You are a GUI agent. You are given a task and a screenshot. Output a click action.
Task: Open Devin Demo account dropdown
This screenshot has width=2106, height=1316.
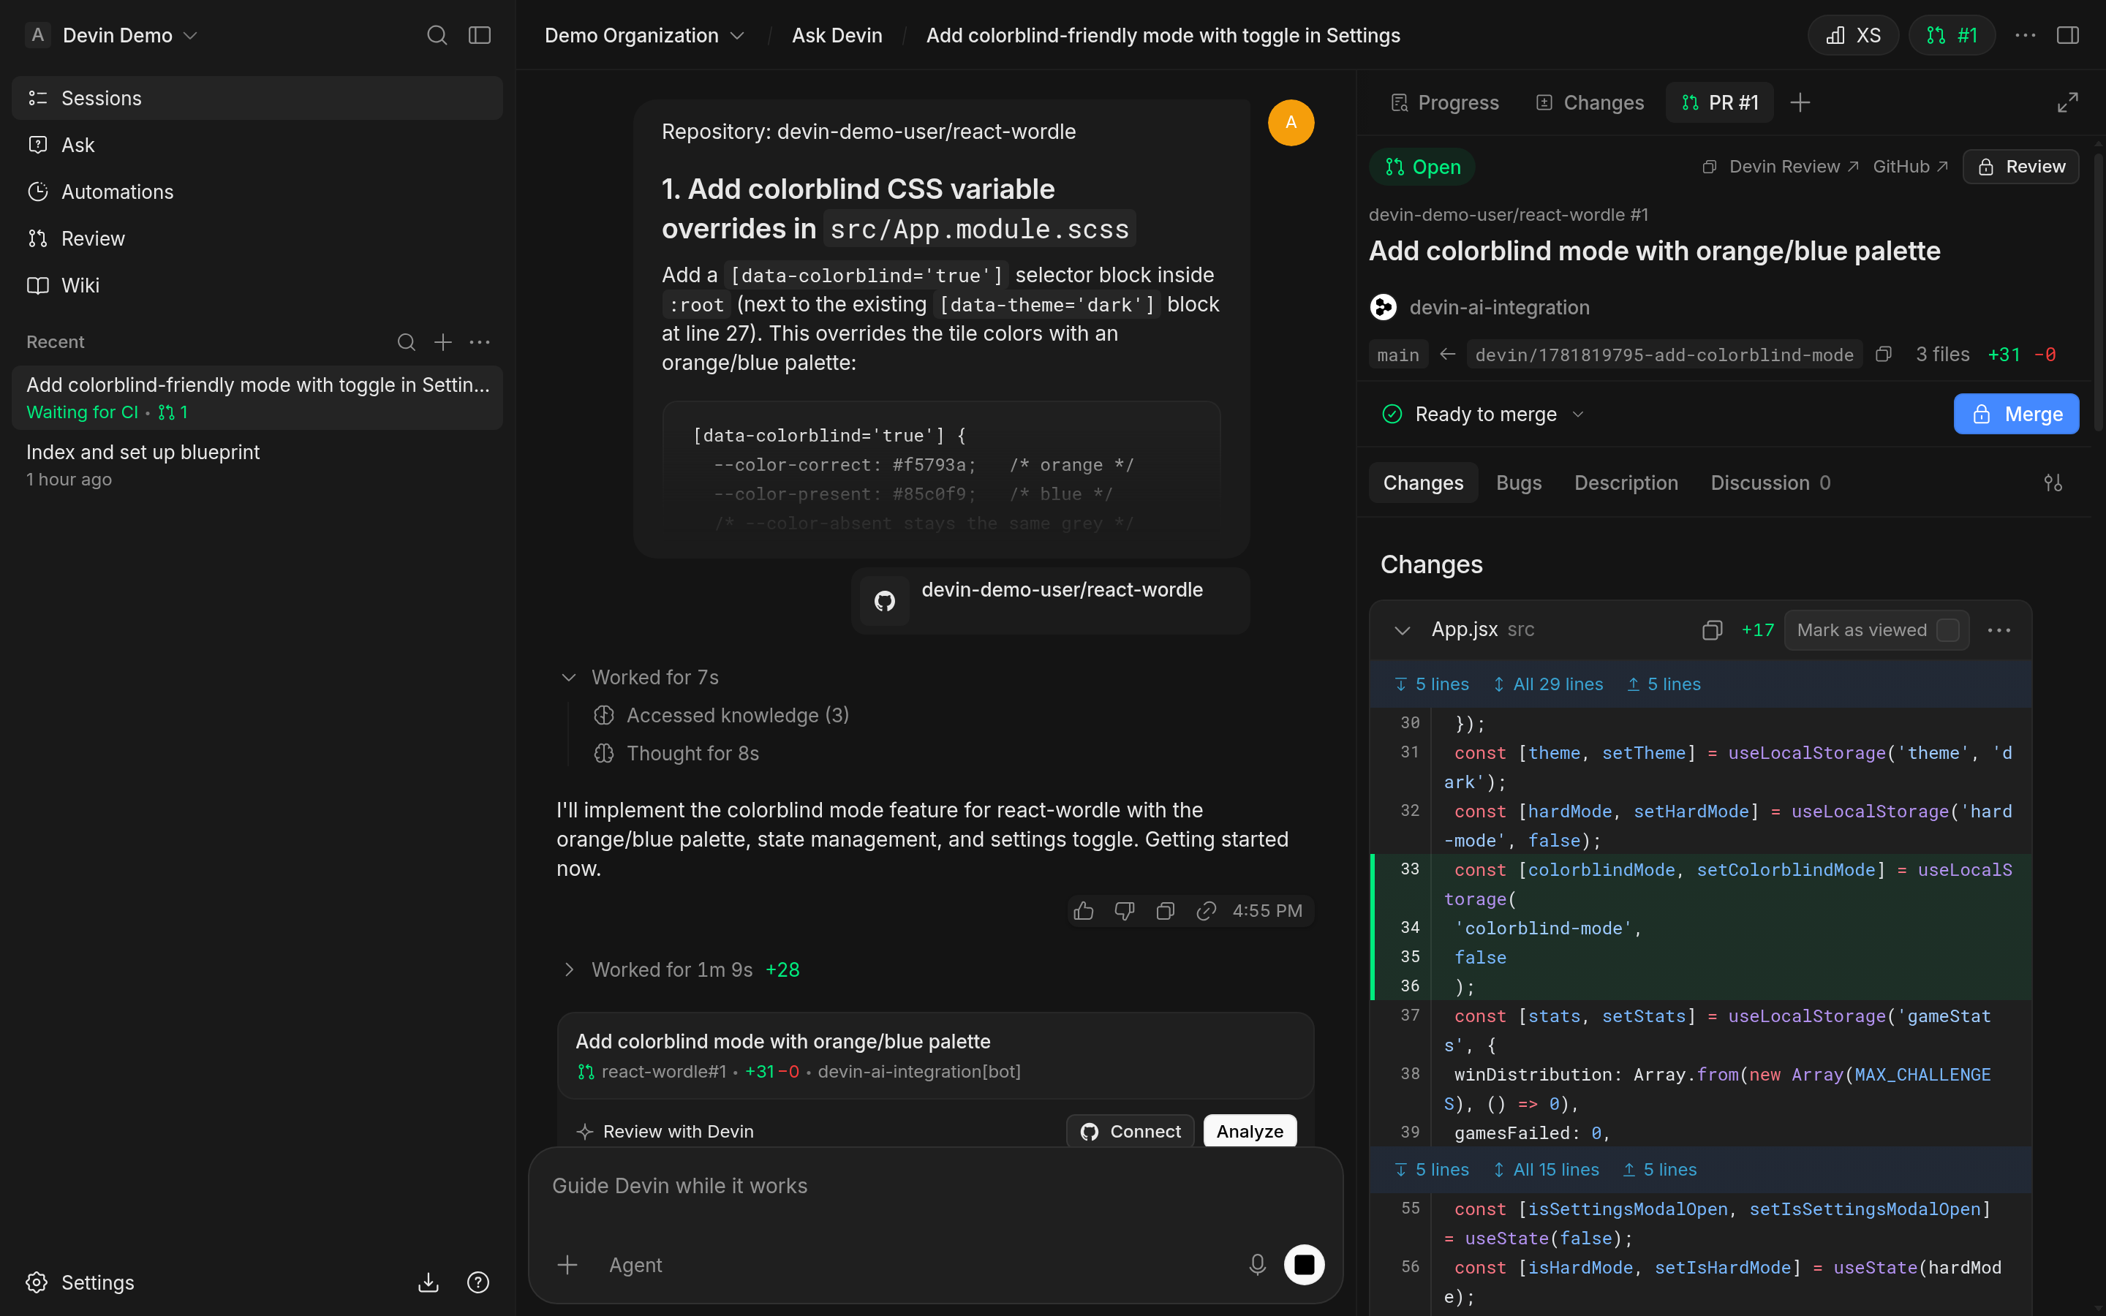[x=129, y=35]
